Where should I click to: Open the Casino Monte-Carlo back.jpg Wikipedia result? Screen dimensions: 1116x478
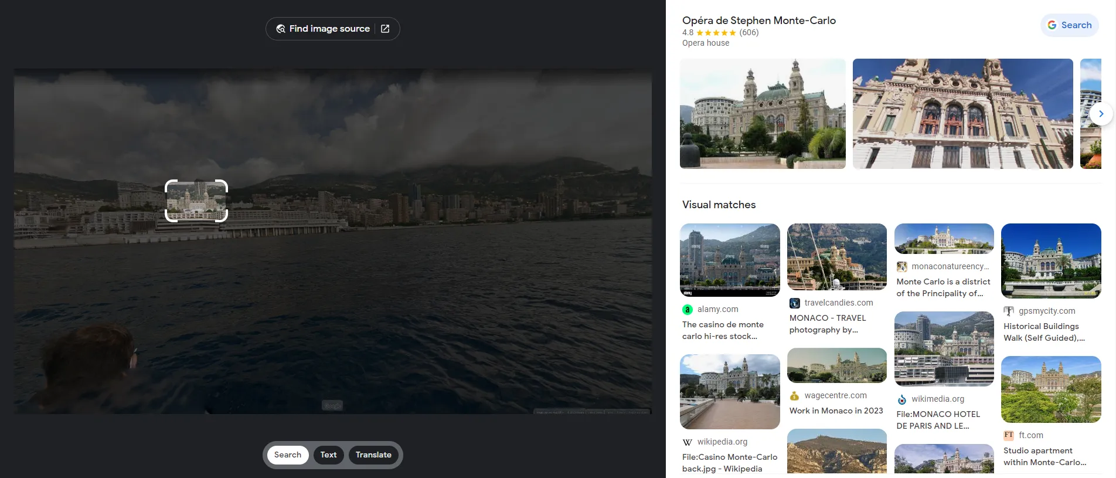(730, 463)
